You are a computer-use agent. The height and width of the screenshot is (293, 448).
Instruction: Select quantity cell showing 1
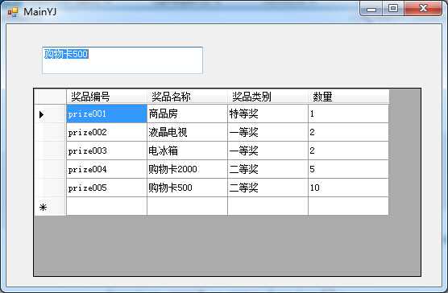pos(349,113)
